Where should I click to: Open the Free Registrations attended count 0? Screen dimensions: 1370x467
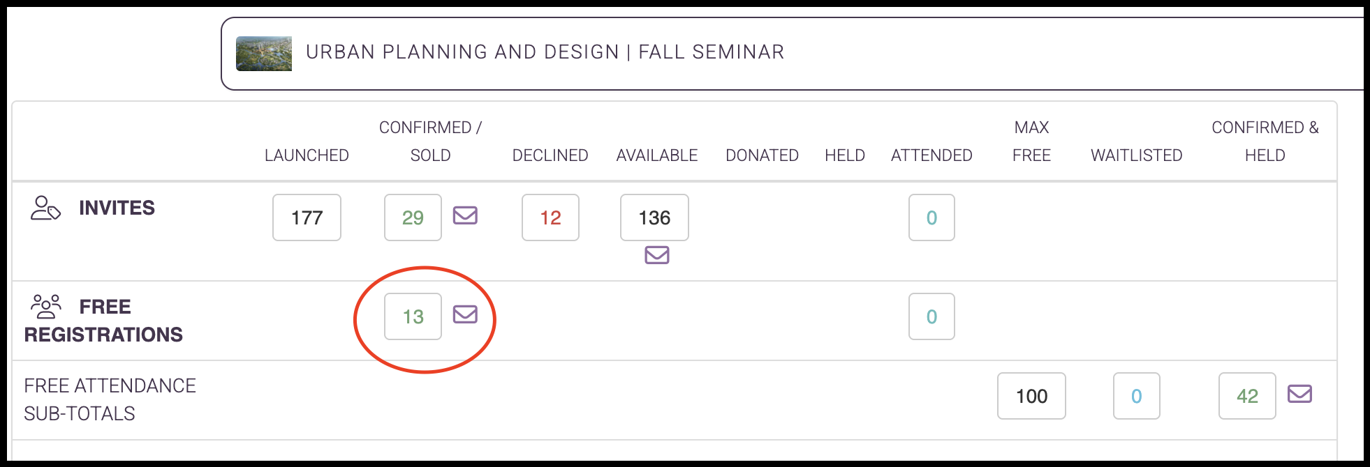931,316
